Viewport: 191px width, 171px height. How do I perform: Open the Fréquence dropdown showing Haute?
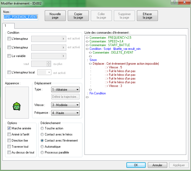click(65, 113)
